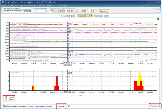The width and height of the screenshot is (162, 110).
Task: Click the application icon in title bar
Action: [x=2, y=2]
